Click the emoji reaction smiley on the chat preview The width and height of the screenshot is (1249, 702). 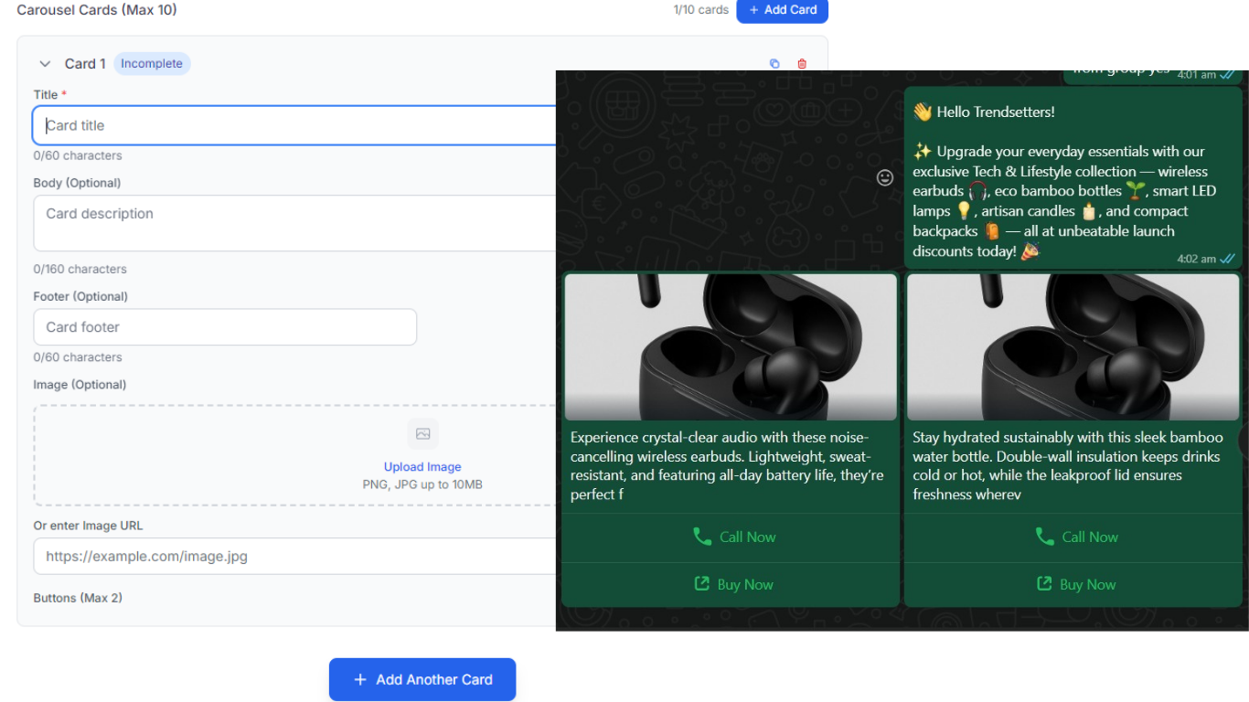click(884, 178)
